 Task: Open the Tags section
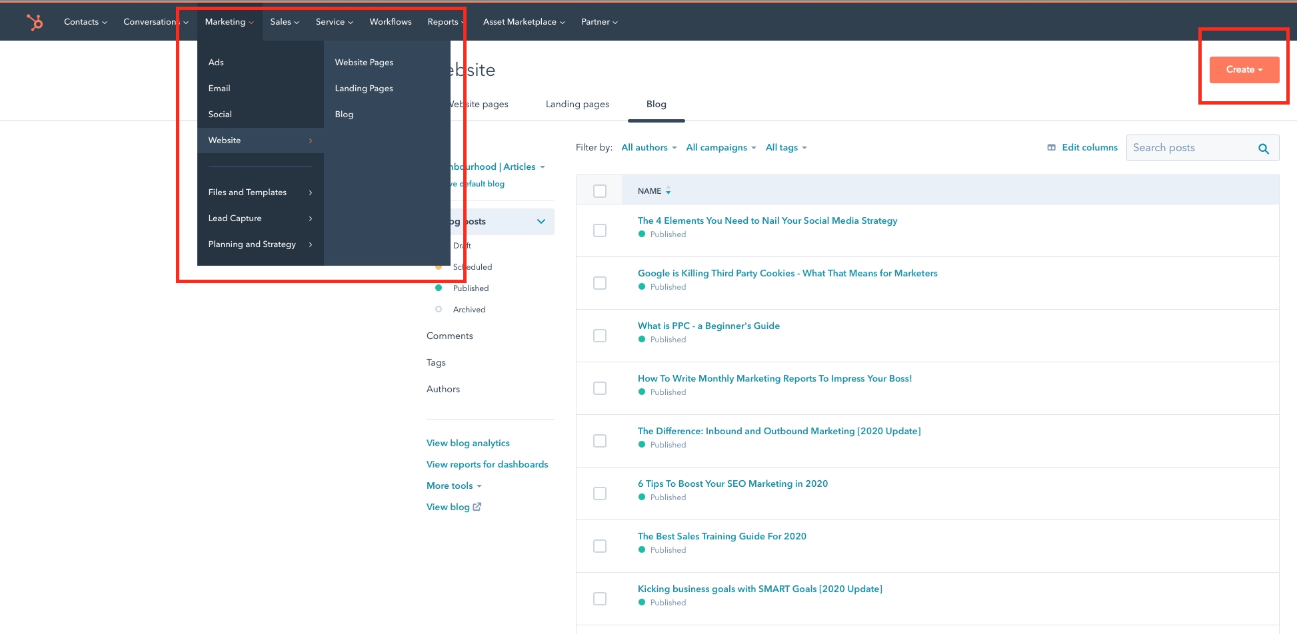tap(436, 363)
